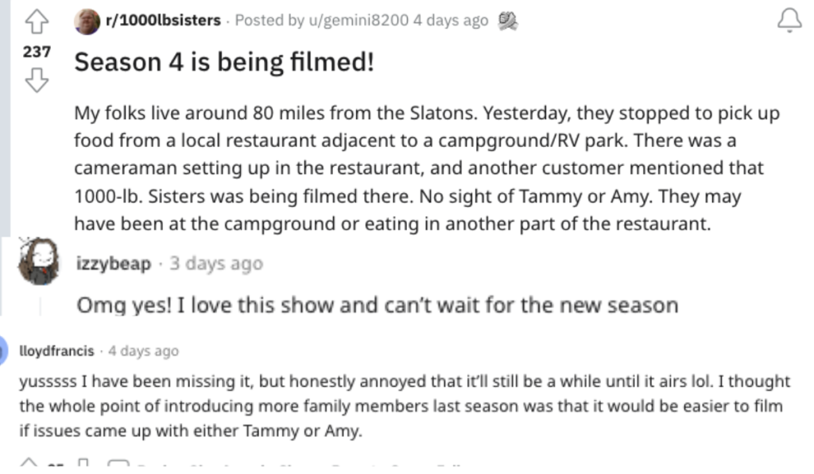Open izzybeap's user profile
This screenshot has height=474, width=814.
pyautogui.click(x=113, y=264)
